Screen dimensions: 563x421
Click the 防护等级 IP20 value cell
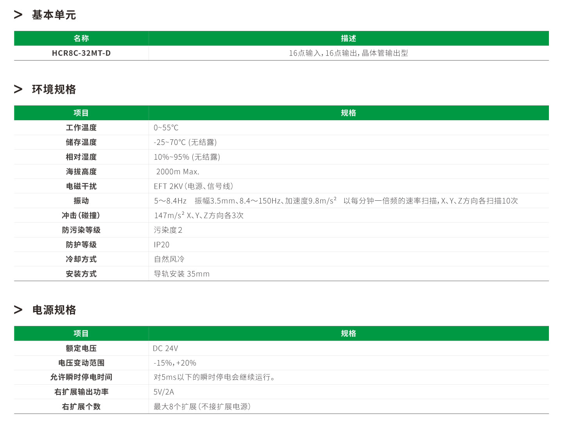tap(161, 244)
